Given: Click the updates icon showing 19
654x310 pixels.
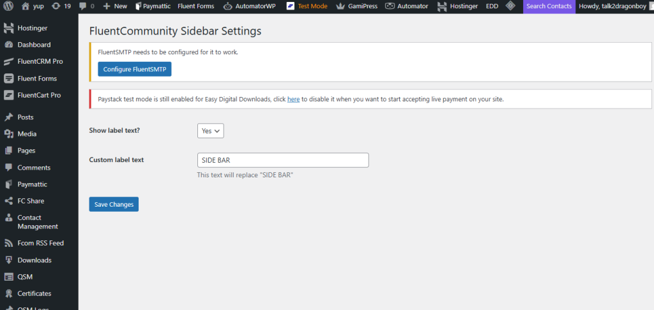Looking at the screenshot, I should click(56, 6).
